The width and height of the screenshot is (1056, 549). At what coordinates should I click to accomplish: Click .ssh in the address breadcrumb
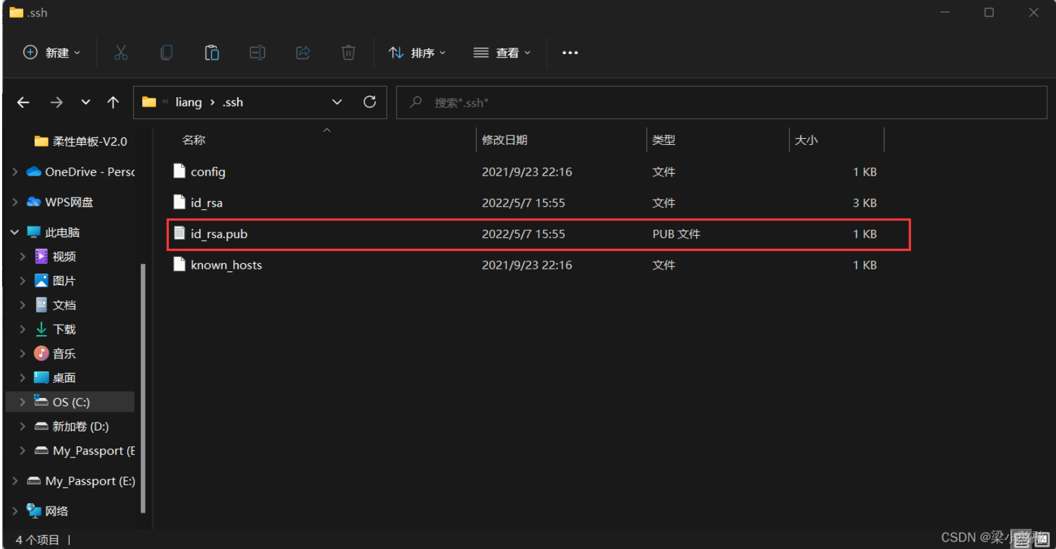233,102
